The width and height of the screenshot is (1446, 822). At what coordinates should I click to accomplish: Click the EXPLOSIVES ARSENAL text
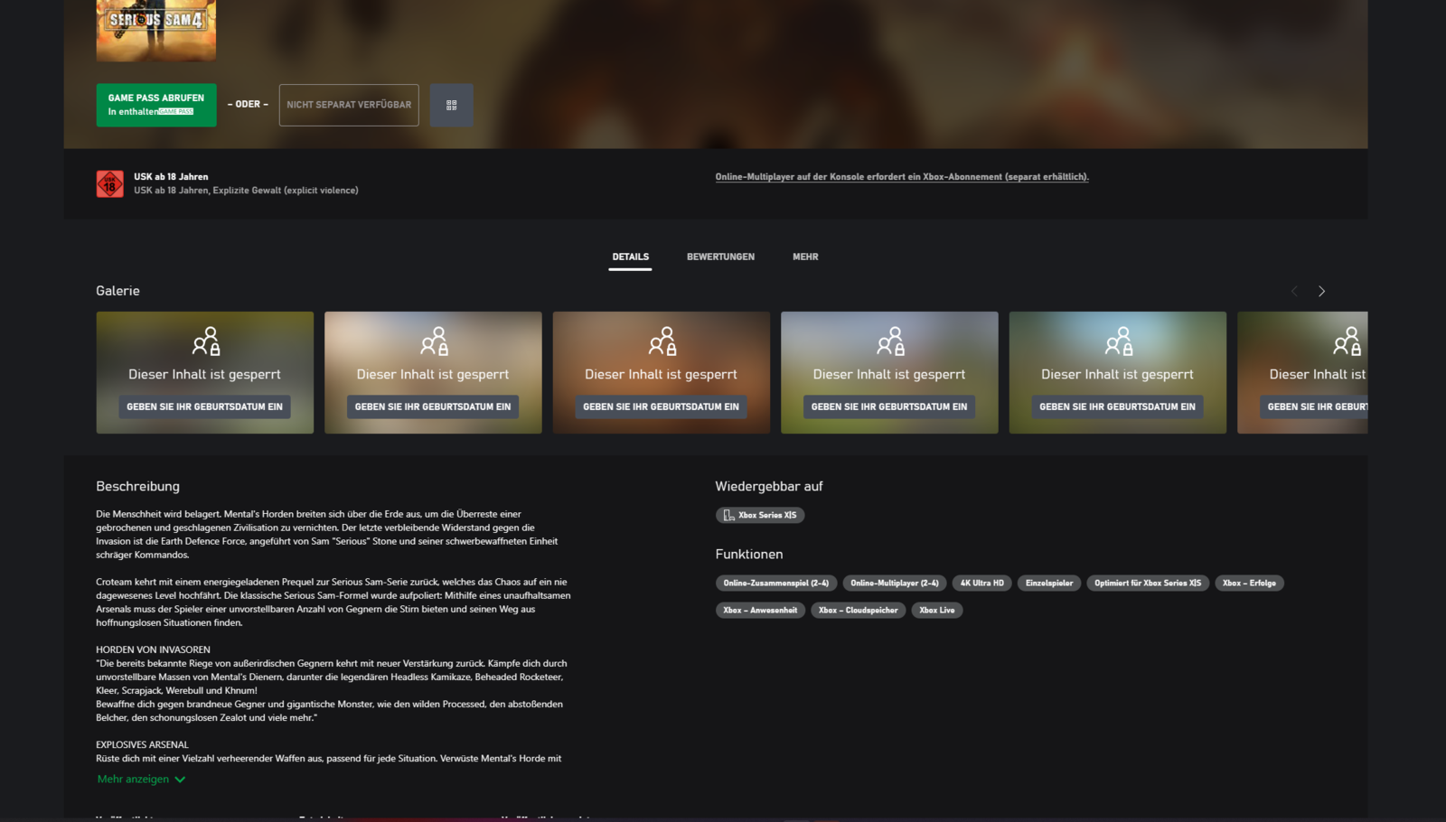tap(142, 744)
